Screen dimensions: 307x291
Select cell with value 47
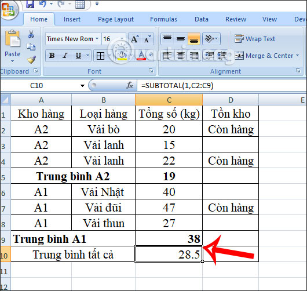point(169,208)
